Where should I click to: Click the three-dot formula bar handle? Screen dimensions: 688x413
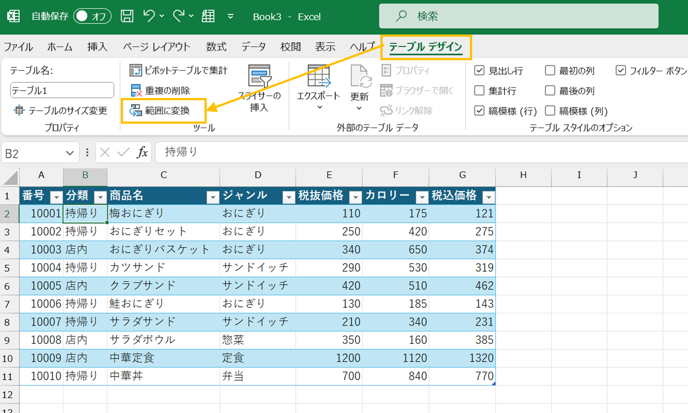click(87, 152)
